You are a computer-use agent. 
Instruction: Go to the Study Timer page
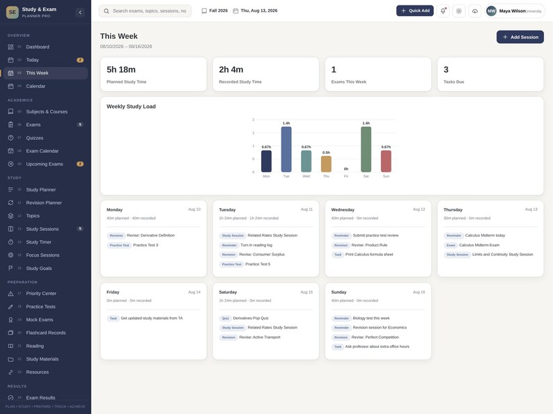(x=46, y=242)
